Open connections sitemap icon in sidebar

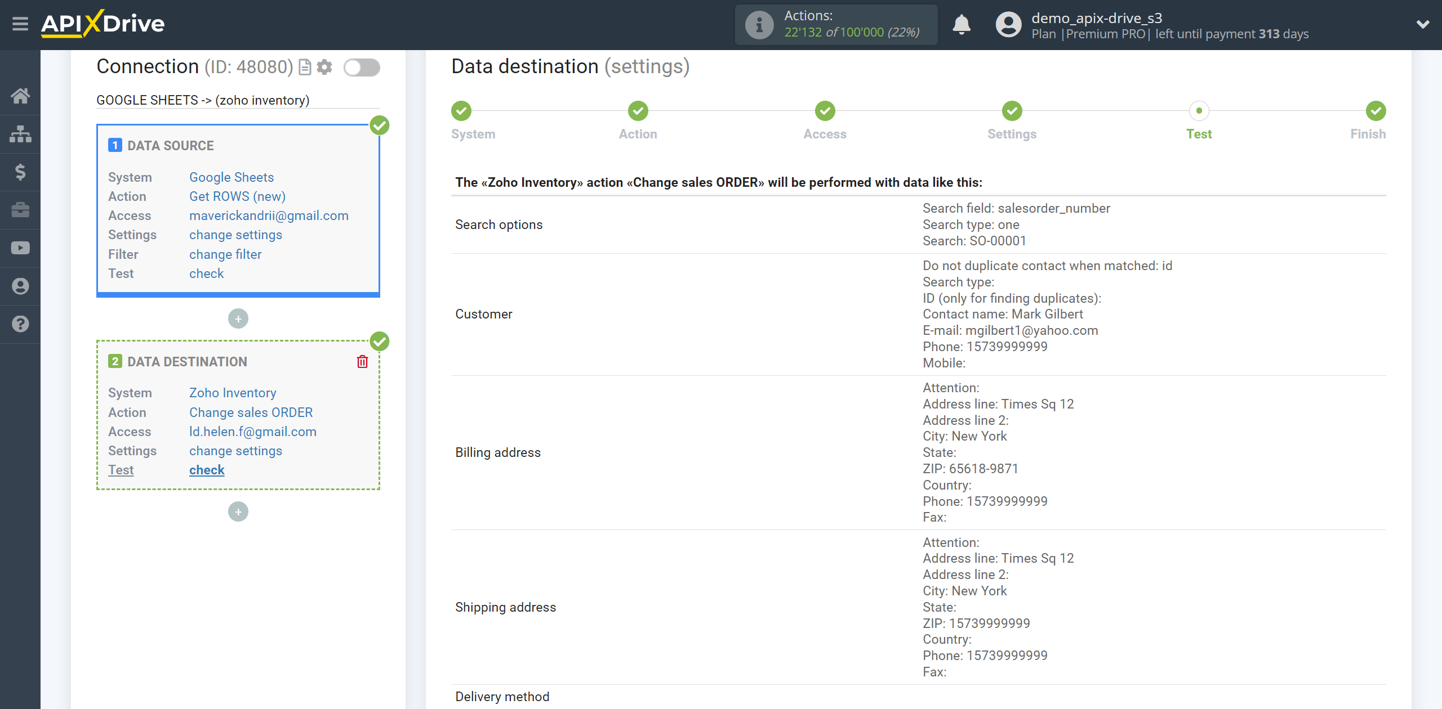20,134
